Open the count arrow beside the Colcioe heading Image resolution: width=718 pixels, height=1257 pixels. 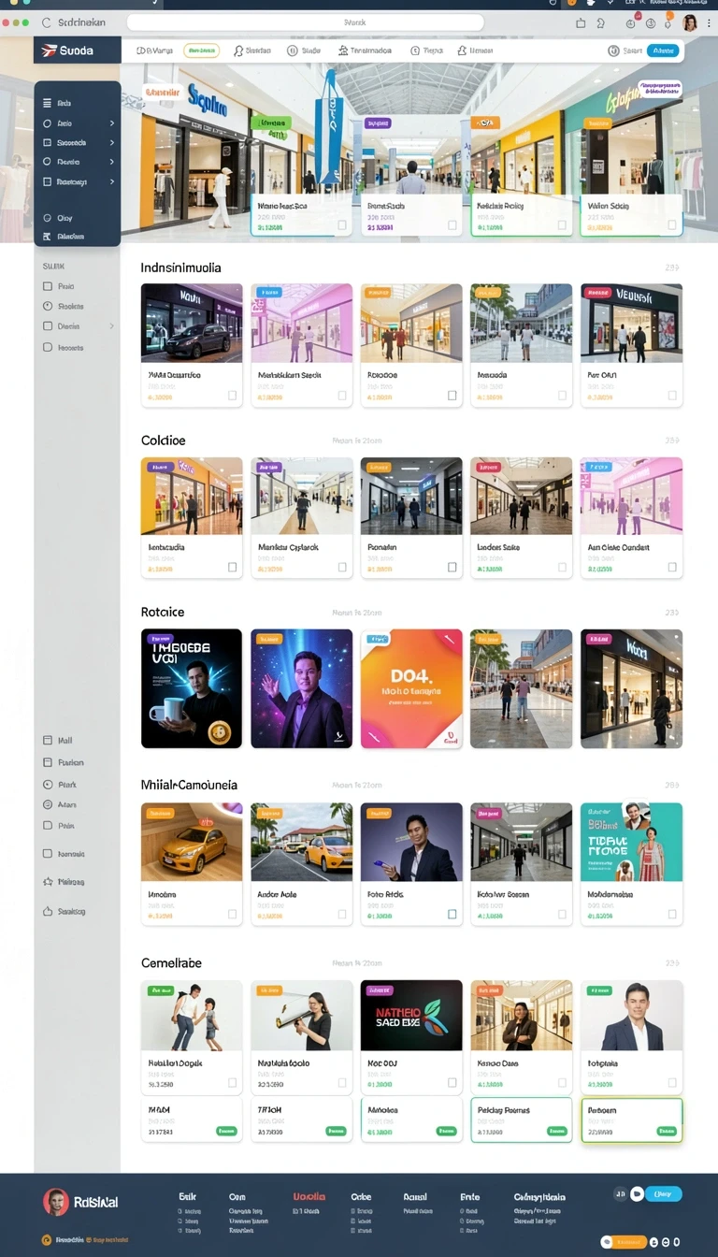coord(672,440)
